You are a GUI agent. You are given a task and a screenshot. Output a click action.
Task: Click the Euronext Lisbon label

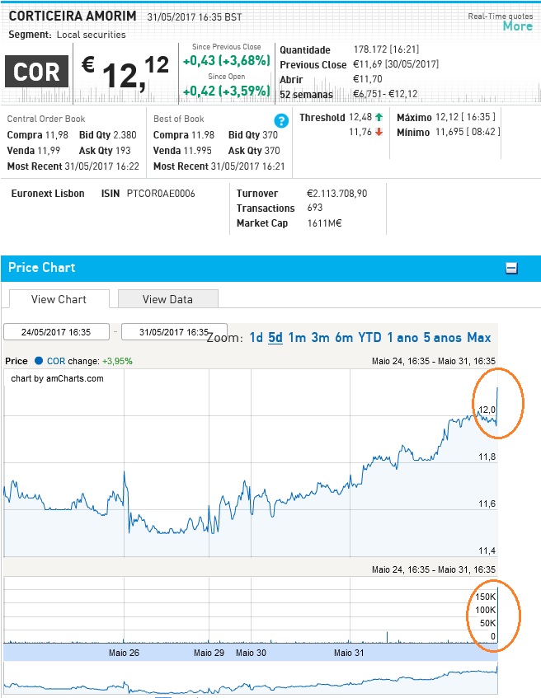48,193
